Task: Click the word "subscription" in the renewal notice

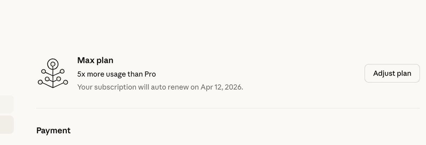Action: pyautogui.click(x=112, y=87)
